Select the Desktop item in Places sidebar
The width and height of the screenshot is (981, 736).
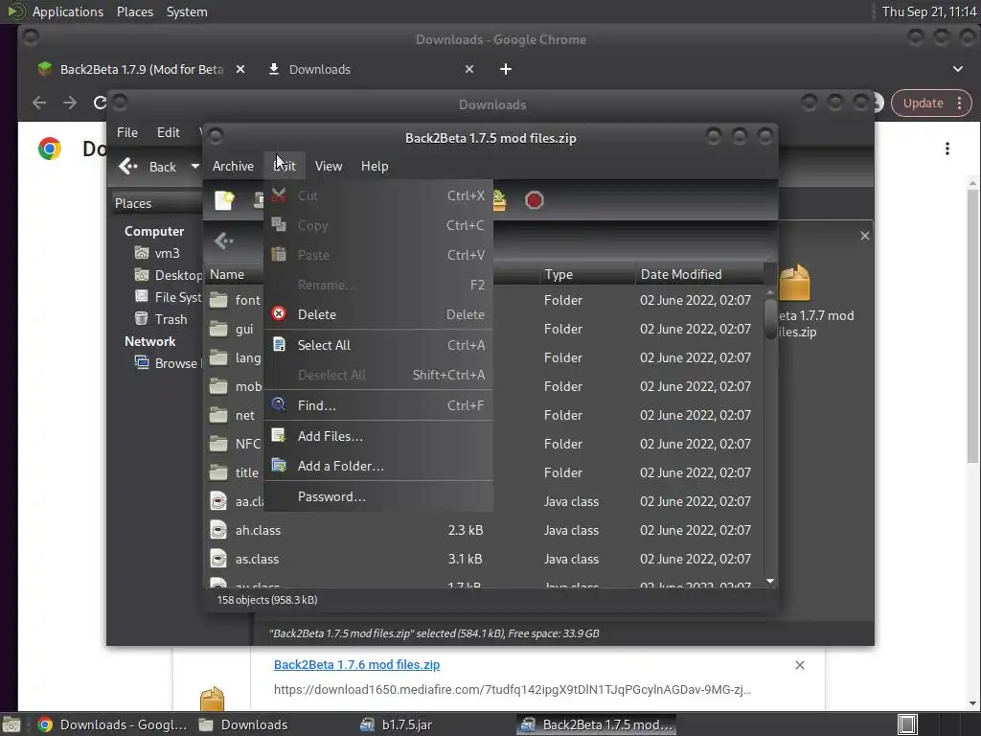click(x=168, y=275)
